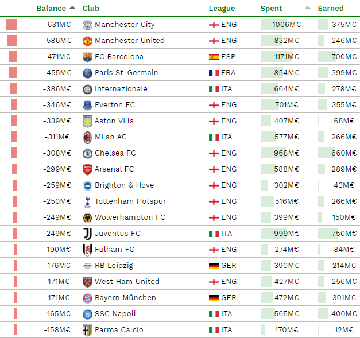Screen dimensions: 360x338
Task: Click the German flag next to RB Leipzig
Action: (x=214, y=266)
